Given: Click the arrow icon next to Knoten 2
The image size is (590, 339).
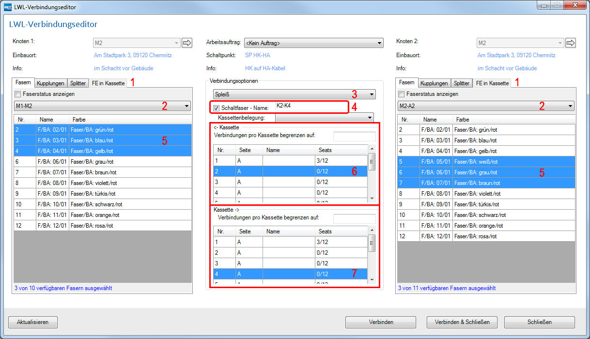Looking at the screenshot, I should (x=571, y=43).
